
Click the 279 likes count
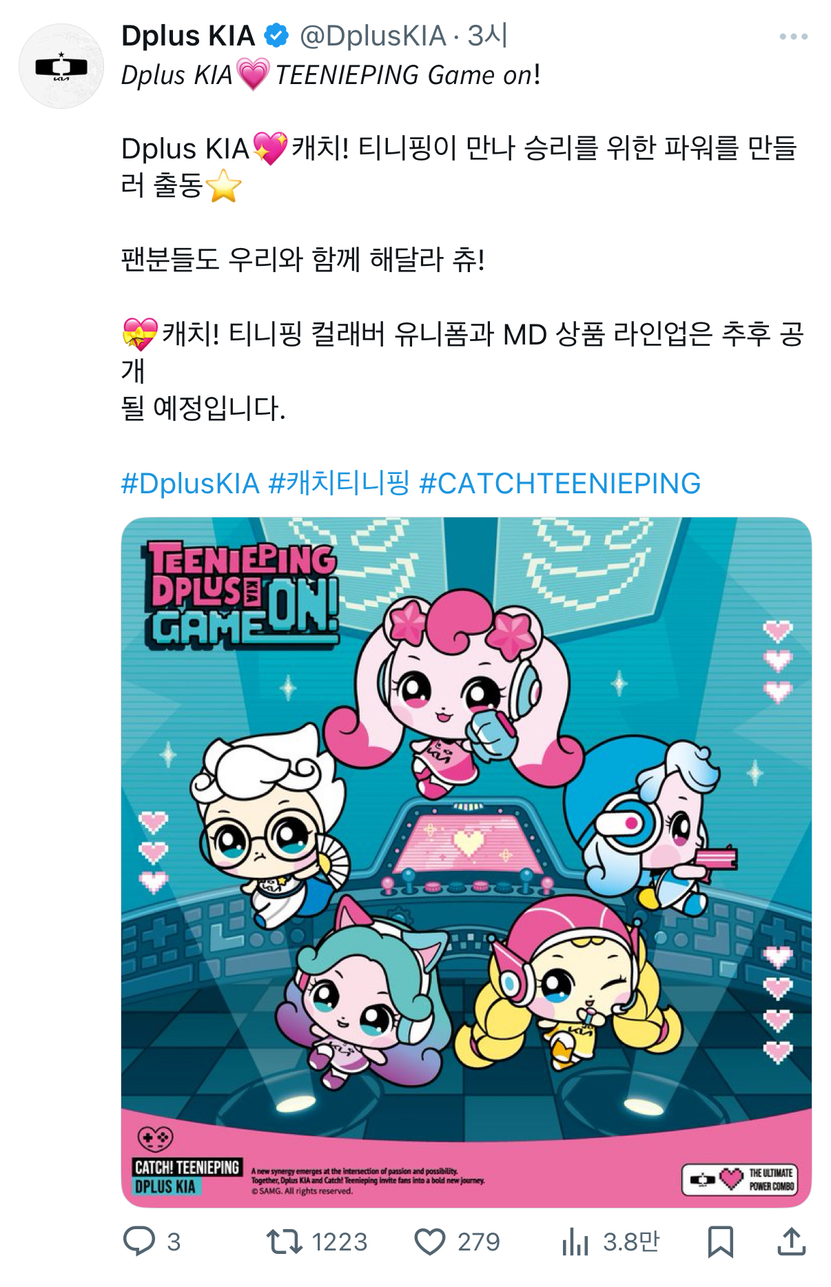[478, 1242]
